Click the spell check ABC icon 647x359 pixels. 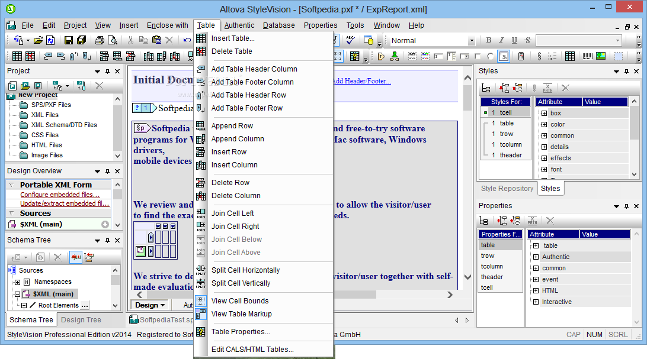click(350, 40)
